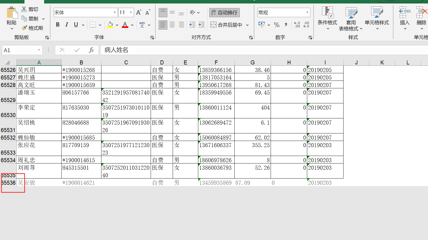Expand the Paste options arrow under 粘贴
The height and width of the screenshot is (240, 428).
click(12, 29)
